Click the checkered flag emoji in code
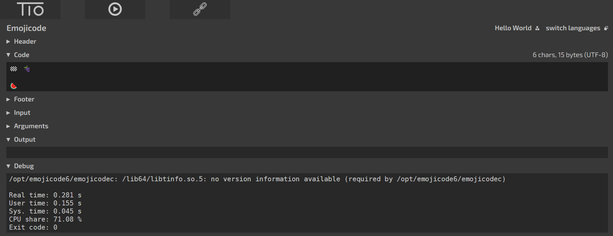 tap(13, 69)
